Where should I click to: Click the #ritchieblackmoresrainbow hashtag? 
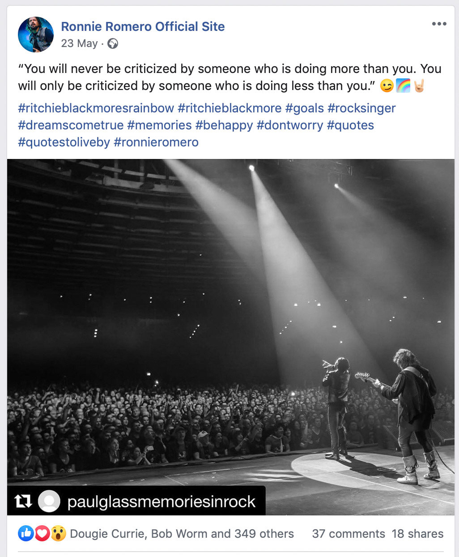(x=96, y=108)
